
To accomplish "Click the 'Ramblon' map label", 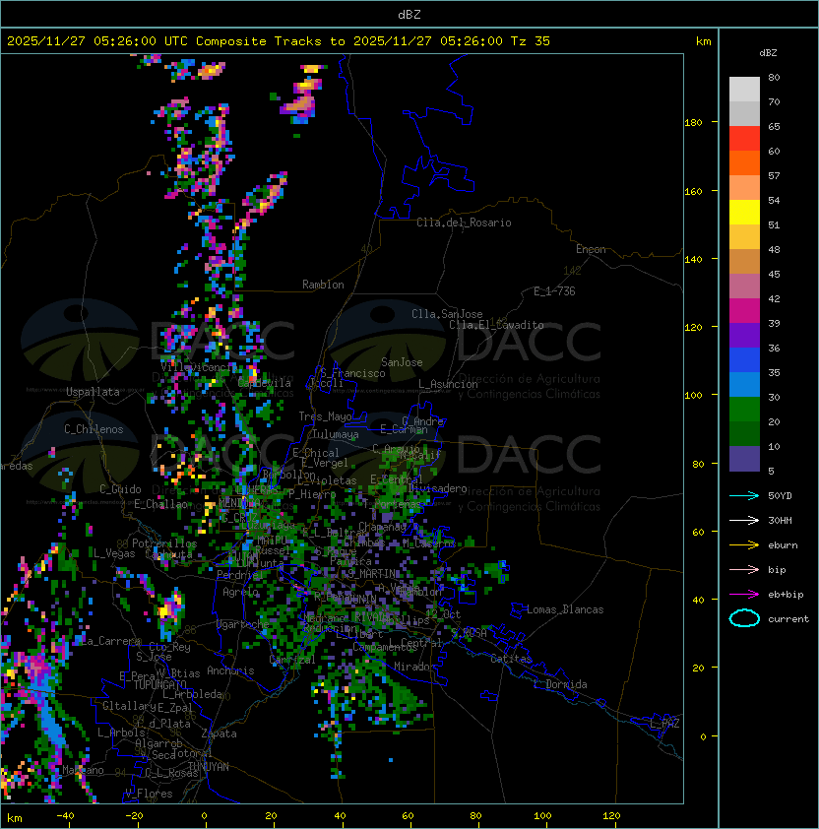I will (323, 285).
